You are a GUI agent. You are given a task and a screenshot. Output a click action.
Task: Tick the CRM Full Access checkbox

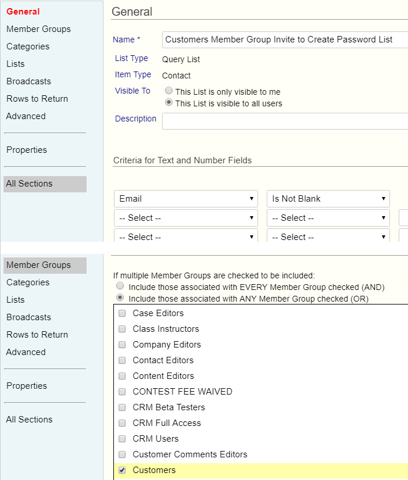pyautogui.click(x=122, y=423)
